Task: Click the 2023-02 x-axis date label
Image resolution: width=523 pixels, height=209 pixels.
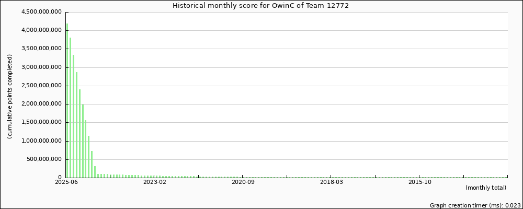Action: 154,182
